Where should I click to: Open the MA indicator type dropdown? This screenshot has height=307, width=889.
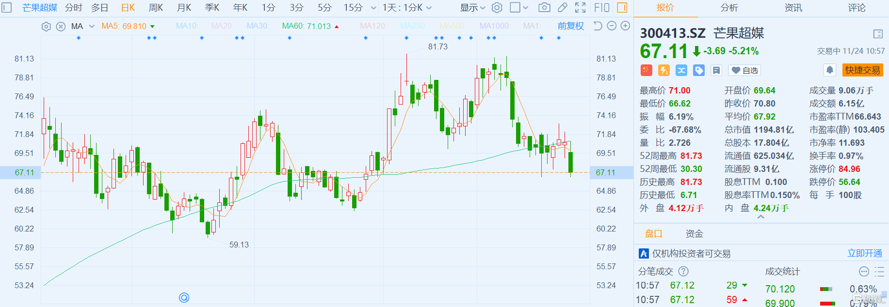point(83,26)
